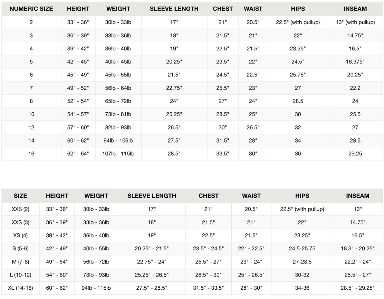The width and height of the screenshot is (384, 299).
Task: Click the NUMERIC SIZE column header
Action: click(31, 9)
